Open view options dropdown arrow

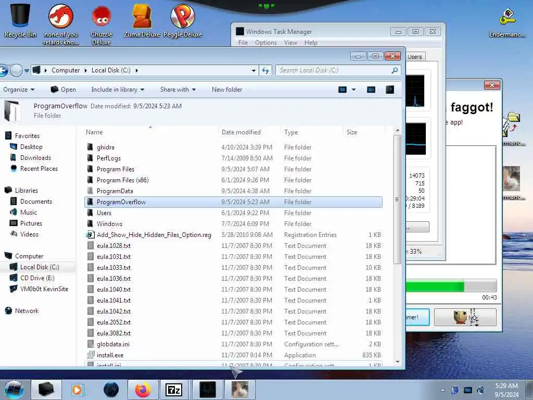[353, 90]
